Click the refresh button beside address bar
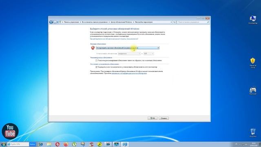This screenshot has width=261, height=147. 174,22
